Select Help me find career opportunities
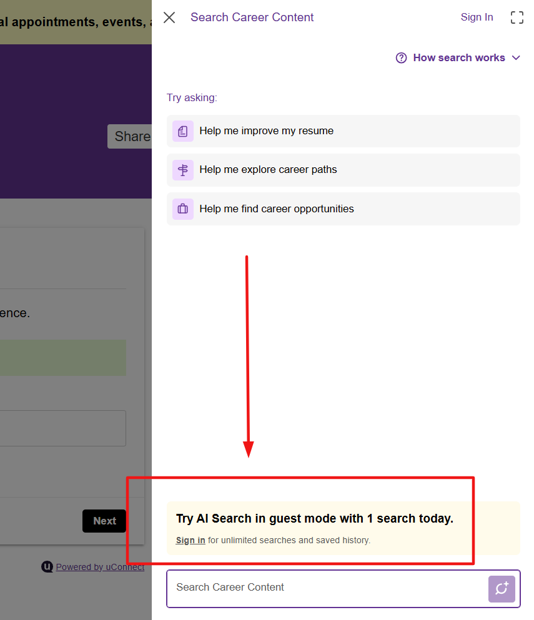This screenshot has width=534, height=620. [343, 209]
